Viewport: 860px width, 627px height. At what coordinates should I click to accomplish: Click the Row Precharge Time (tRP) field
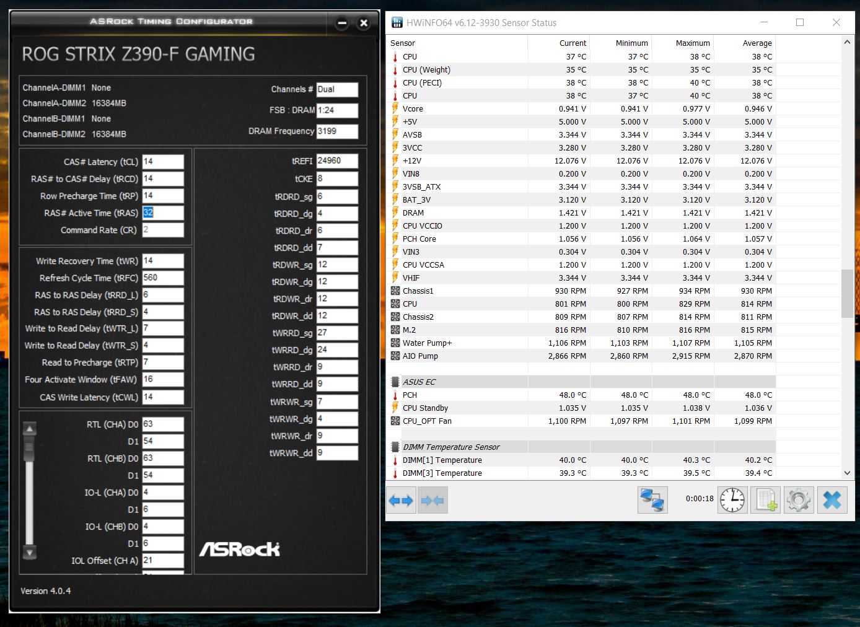[163, 196]
